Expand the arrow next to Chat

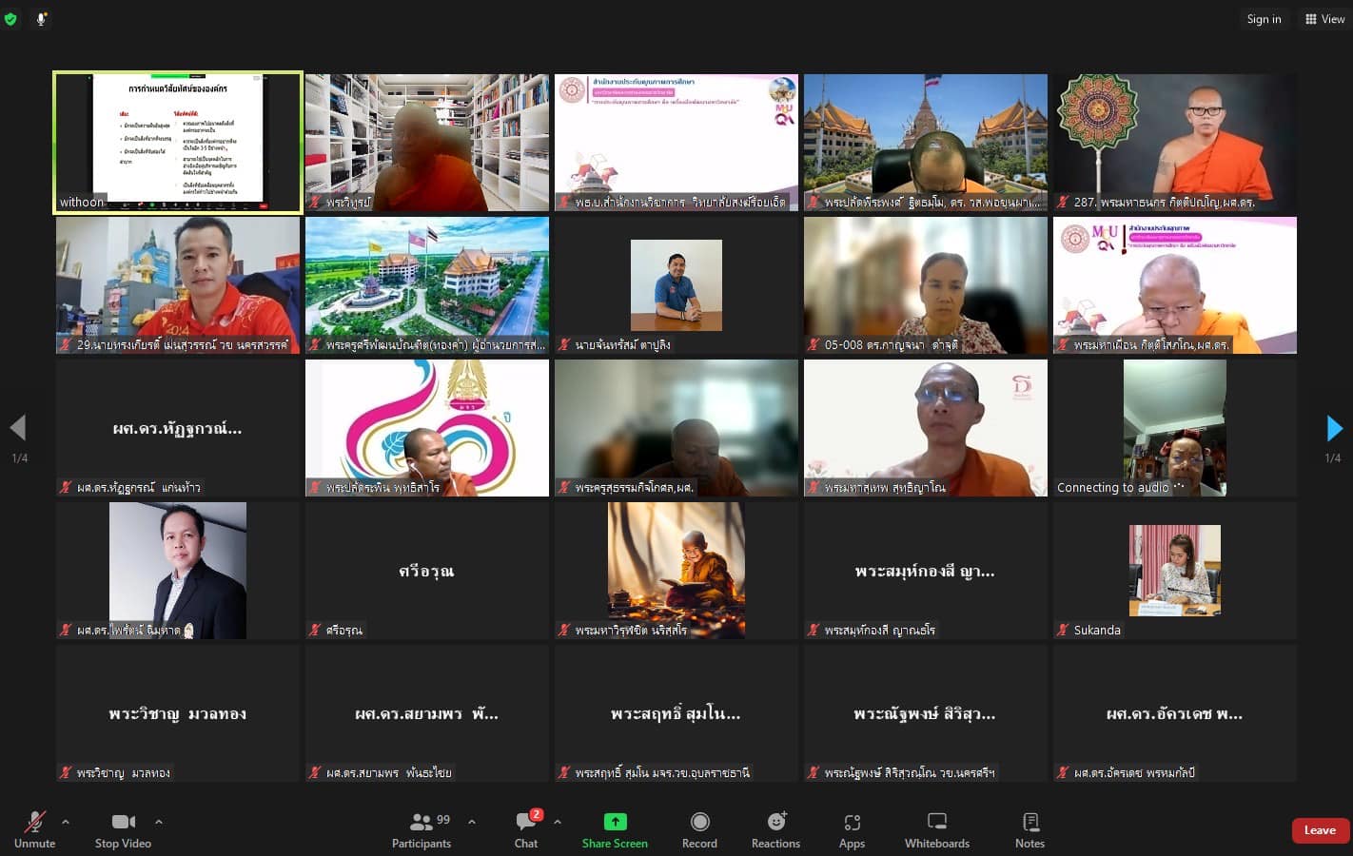558,822
